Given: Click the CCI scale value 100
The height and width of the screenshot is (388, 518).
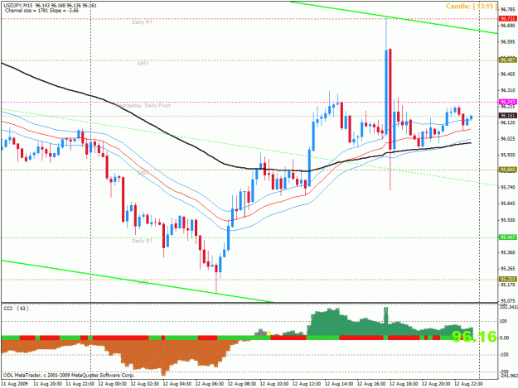Looking at the screenshot, I should (x=505, y=321).
